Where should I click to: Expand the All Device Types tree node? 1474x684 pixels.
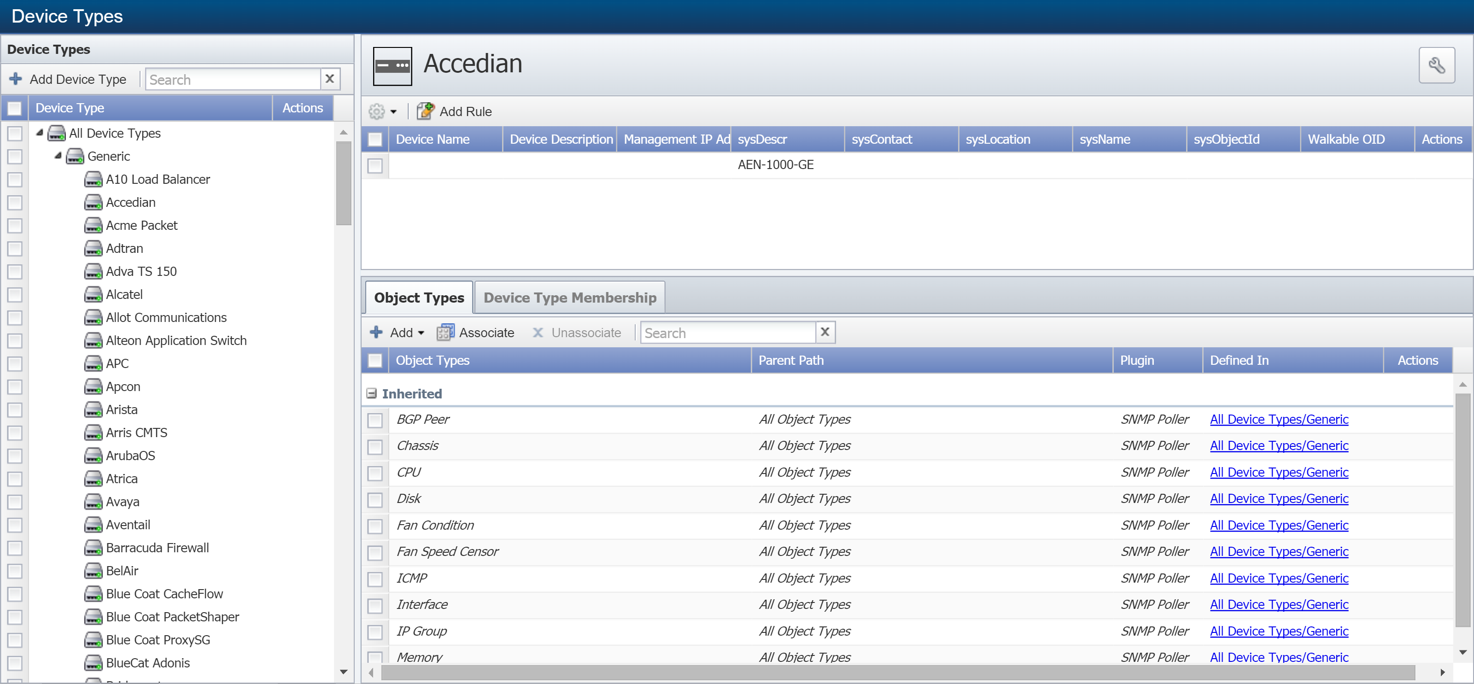pos(41,133)
